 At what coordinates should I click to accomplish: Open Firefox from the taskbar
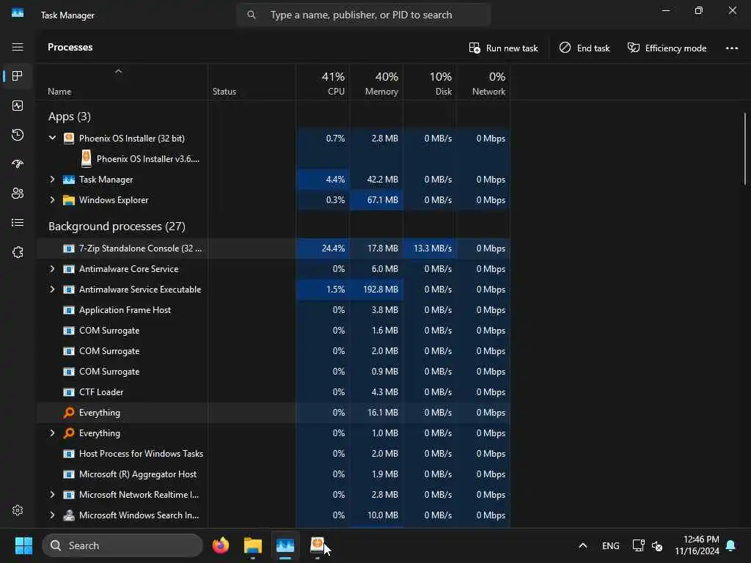click(x=221, y=545)
